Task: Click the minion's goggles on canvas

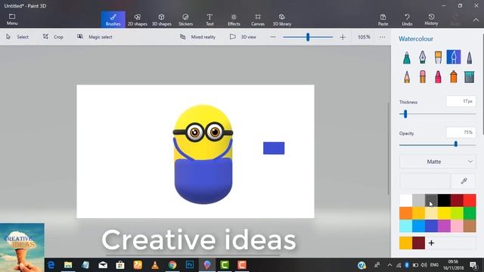Action: (203, 132)
